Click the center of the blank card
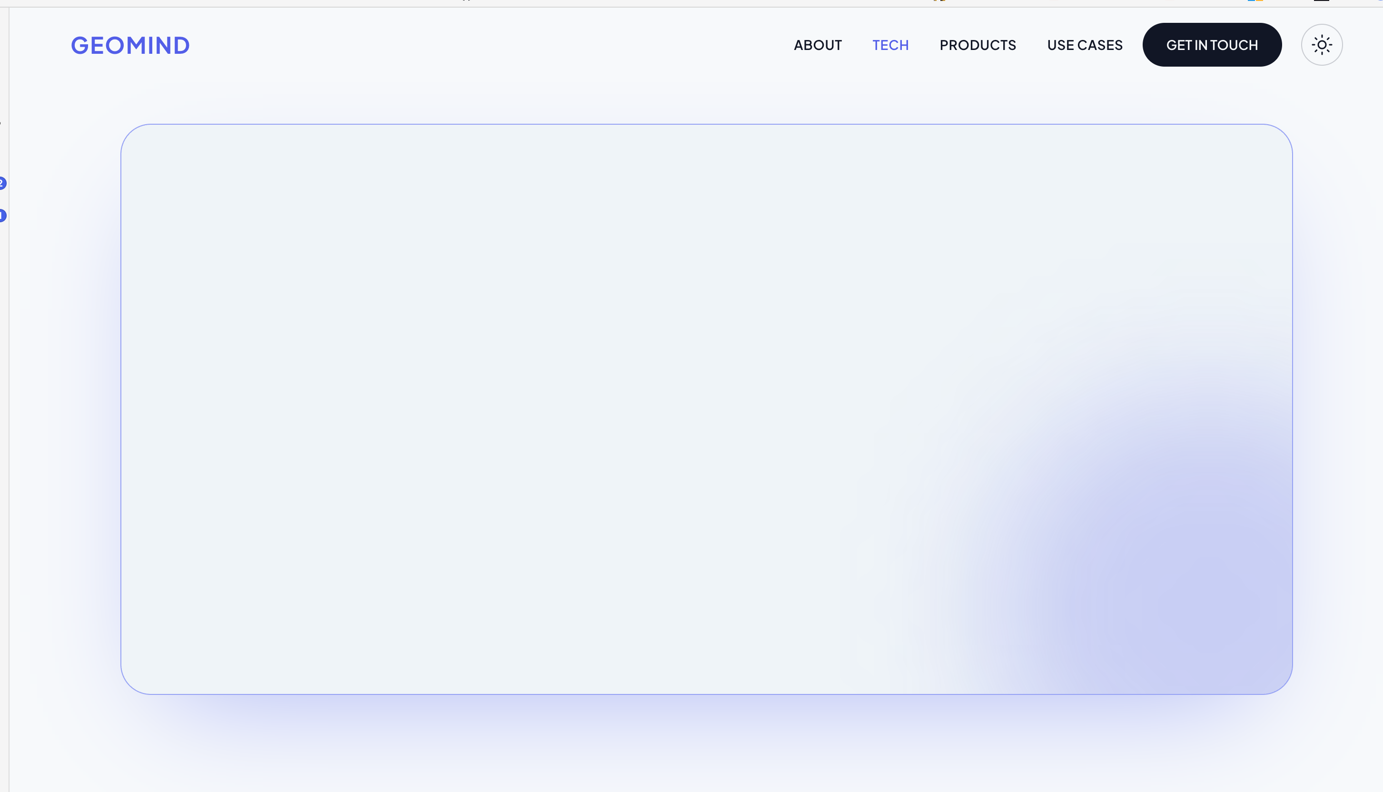1383x792 pixels. click(x=706, y=409)
